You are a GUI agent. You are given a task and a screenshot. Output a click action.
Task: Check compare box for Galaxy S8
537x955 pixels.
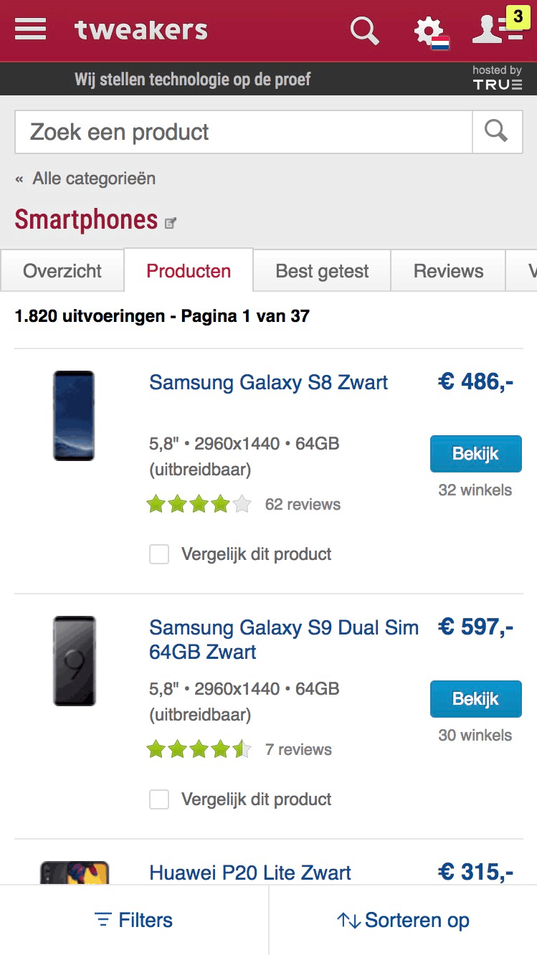159,554
